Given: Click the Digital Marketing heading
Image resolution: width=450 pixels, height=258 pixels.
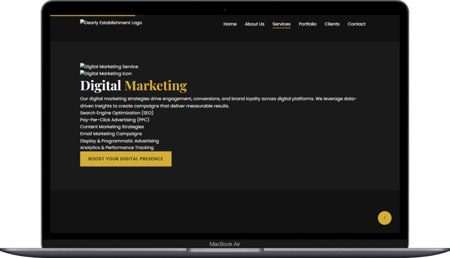Looking at the screenshot, I should coord(133,86).
